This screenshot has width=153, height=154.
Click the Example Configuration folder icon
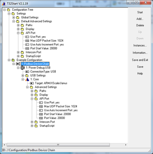[13, 60]
